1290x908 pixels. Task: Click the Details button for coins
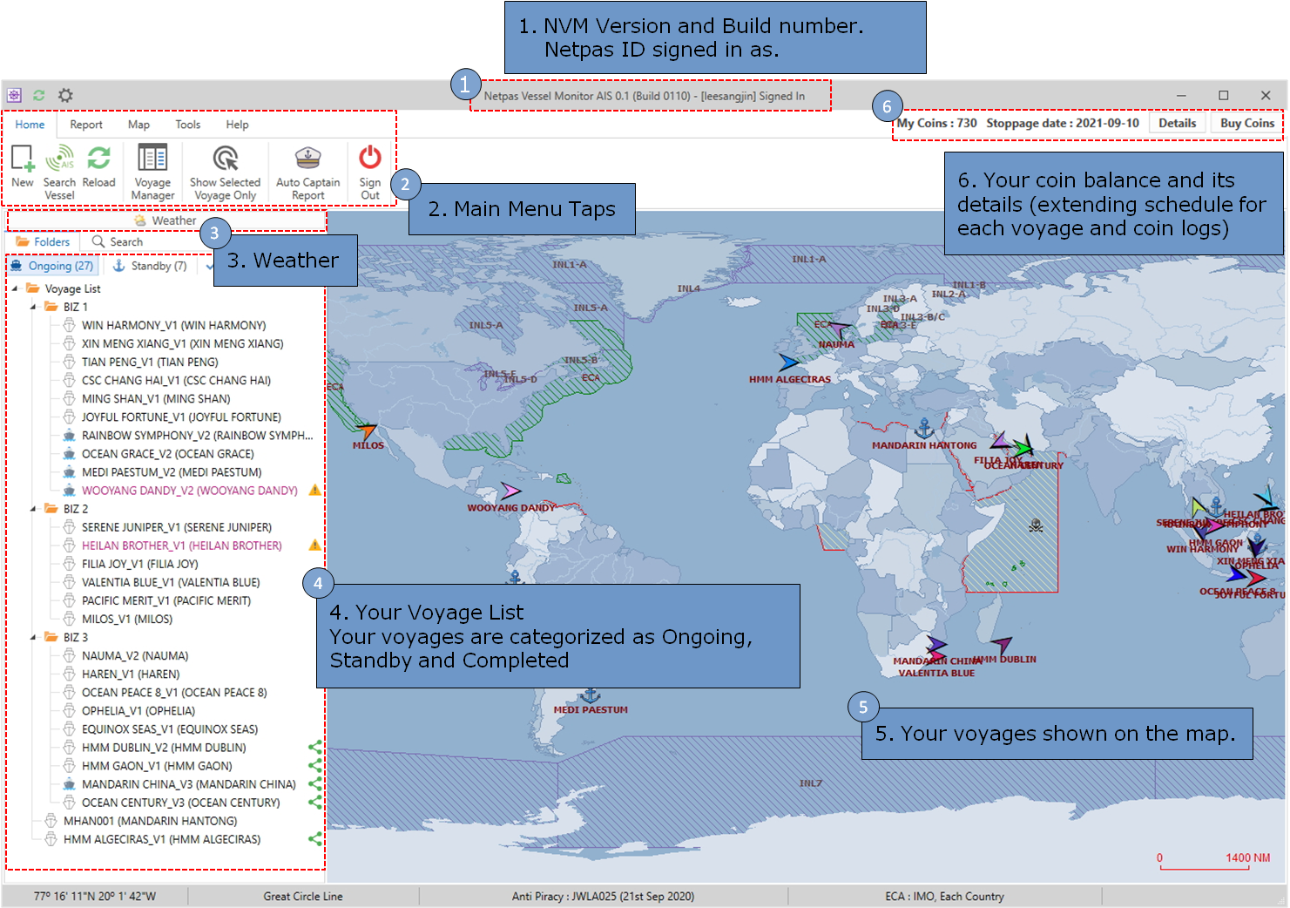[1177, 123]
